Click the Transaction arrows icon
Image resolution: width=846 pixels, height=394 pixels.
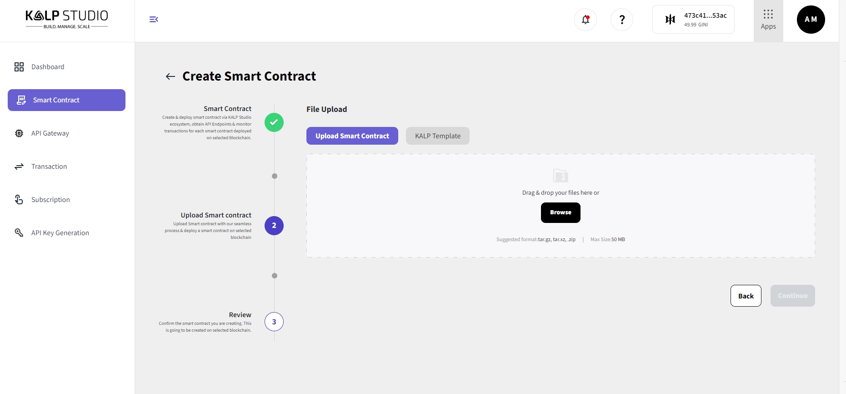[19, 167]
